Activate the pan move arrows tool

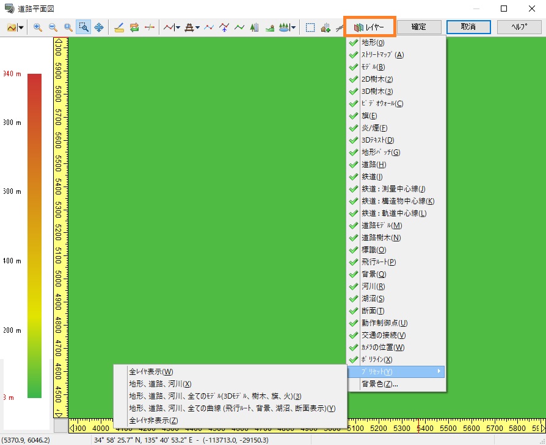coord(99,27)
